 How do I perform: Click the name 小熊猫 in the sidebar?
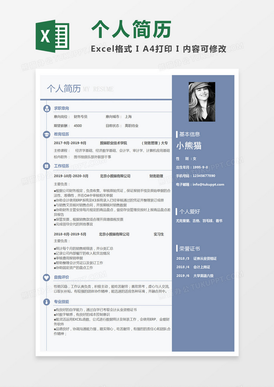pos(189,146)
